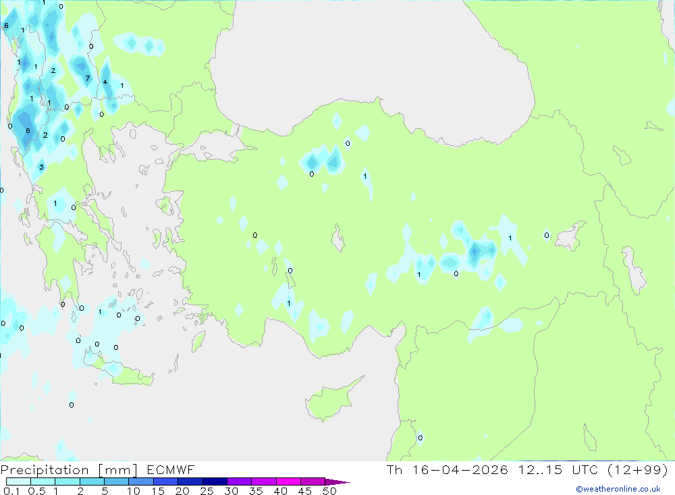Click the legend label '0.5'
The width and height of the screenshot is (675, 495).
point(36,491)
